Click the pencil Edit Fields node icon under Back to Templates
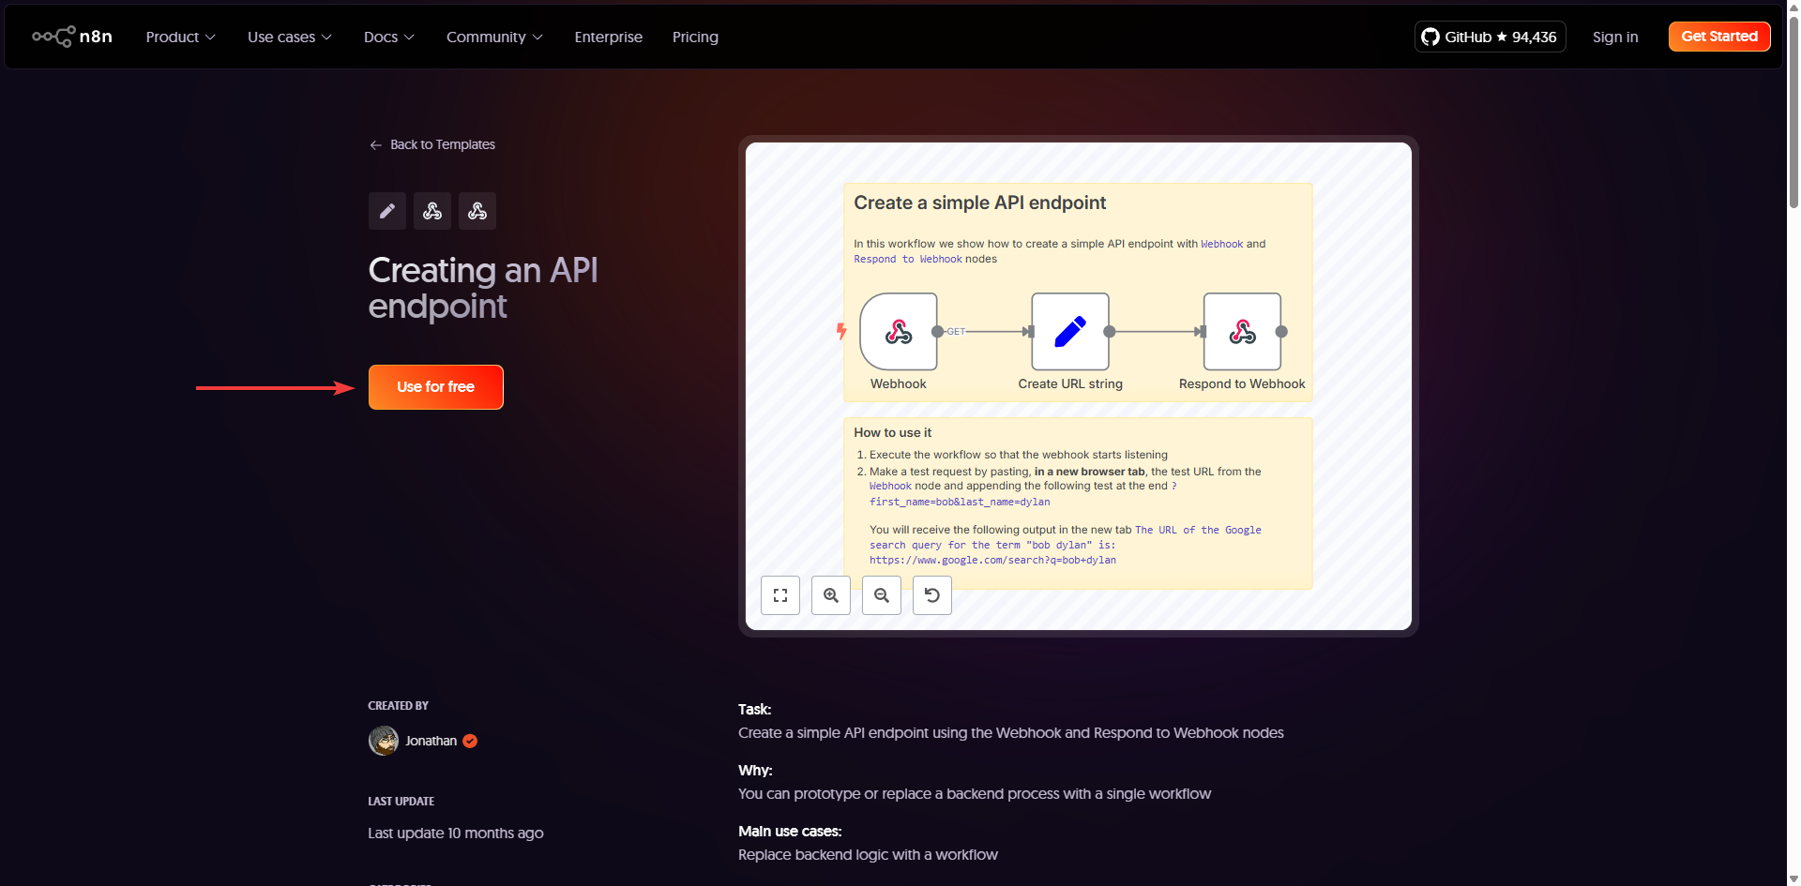1801x886 pixels. point(386,211)
